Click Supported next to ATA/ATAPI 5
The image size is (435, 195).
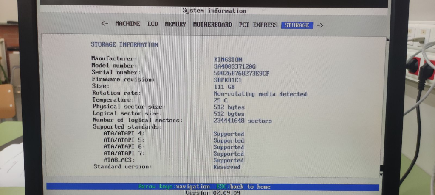point(229,140)
